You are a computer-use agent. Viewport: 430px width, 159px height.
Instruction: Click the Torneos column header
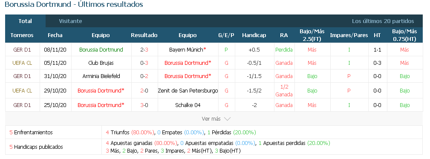point(22,35)
